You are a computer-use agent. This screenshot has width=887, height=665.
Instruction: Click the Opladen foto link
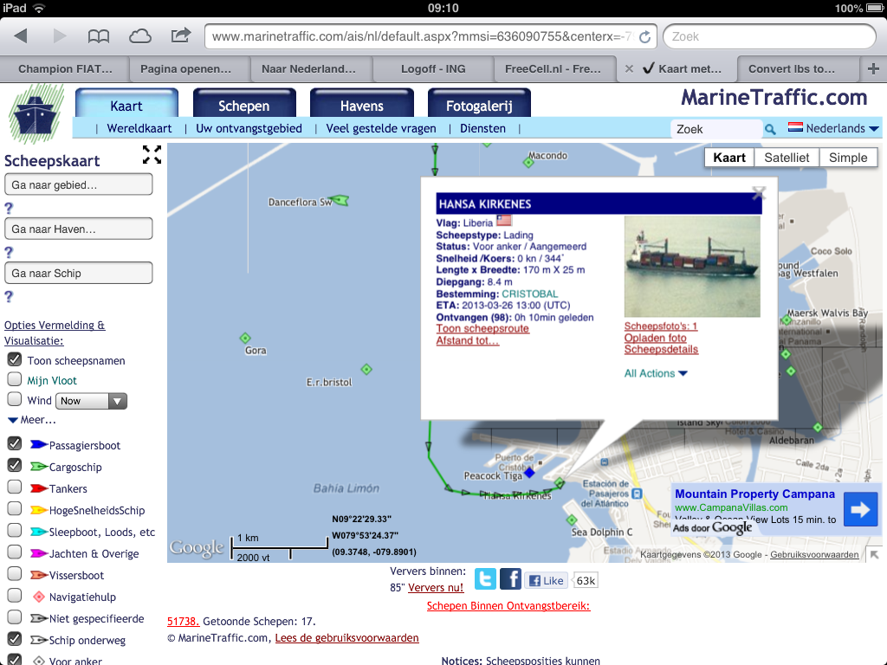655,339
